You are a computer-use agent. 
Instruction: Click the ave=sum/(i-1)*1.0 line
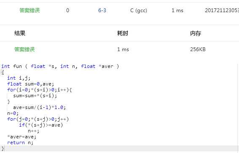[39, 107]
